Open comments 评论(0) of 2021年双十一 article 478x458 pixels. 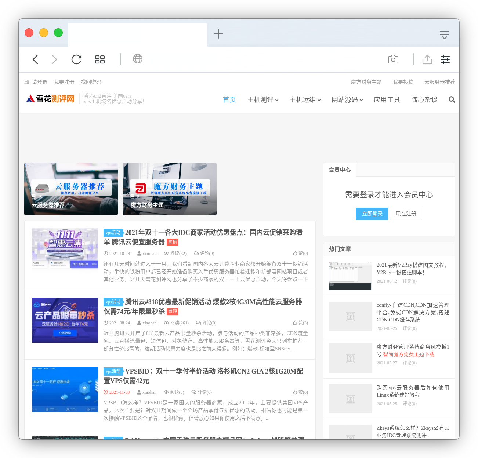204,254
